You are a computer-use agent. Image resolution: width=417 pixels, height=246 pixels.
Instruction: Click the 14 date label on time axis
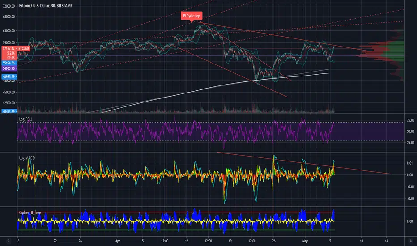[387, 241]
